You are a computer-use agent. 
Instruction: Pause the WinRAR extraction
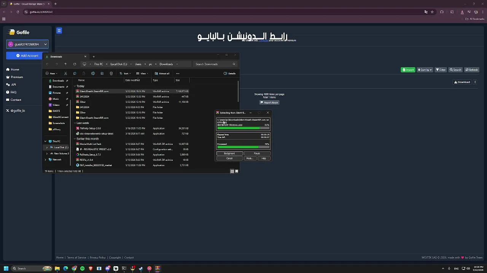coord(257,154)
